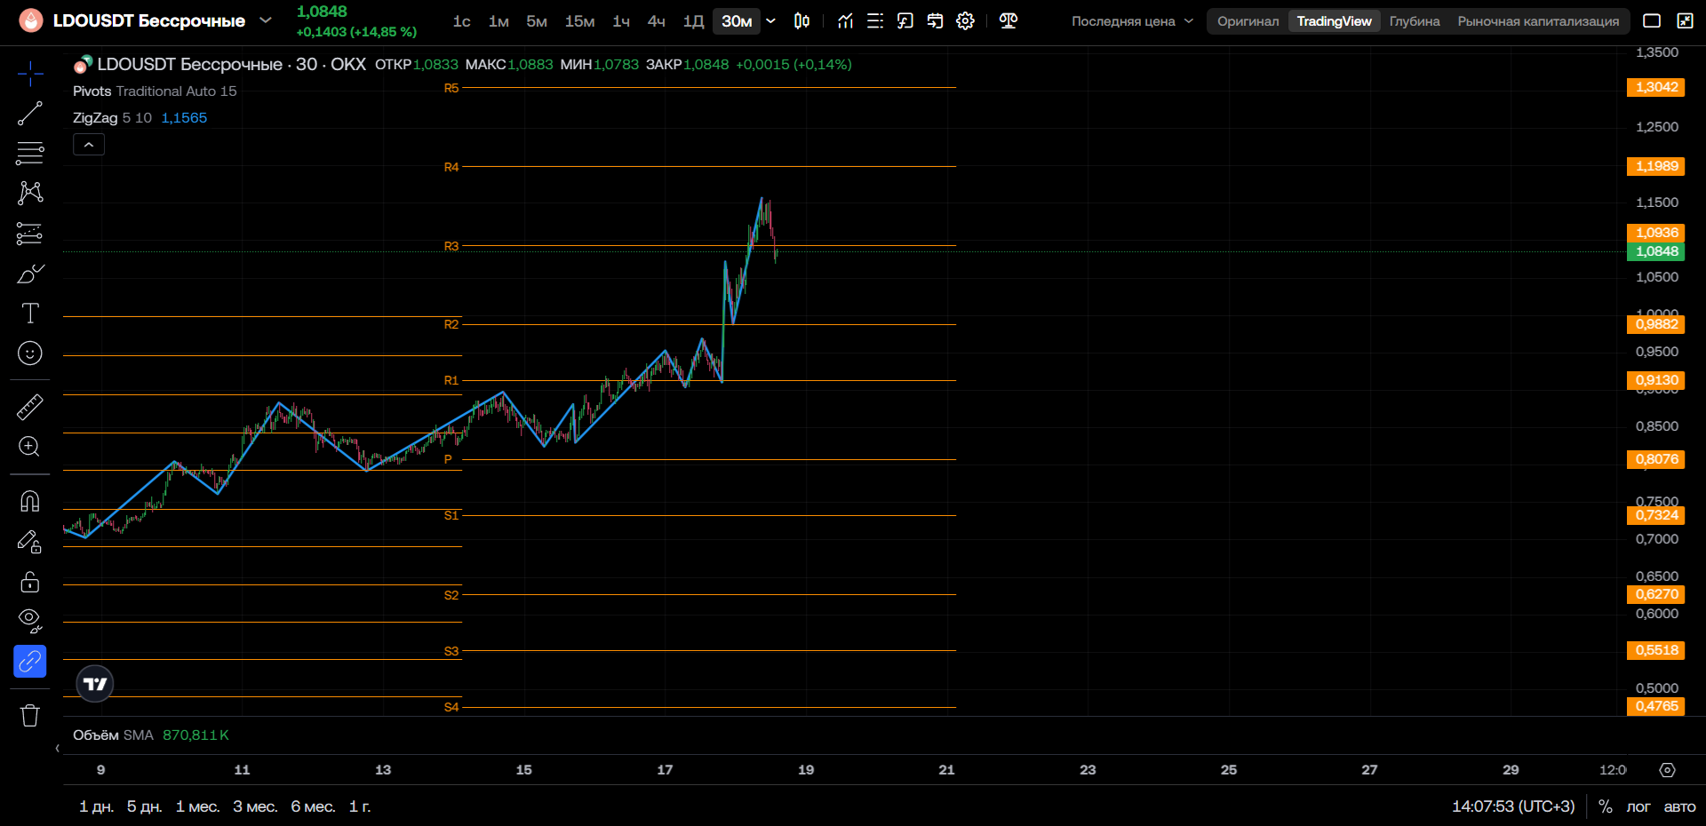Toggle magnet mode for drawings
The width and height of the screenshot is (1706, 826).
(30, 502)
